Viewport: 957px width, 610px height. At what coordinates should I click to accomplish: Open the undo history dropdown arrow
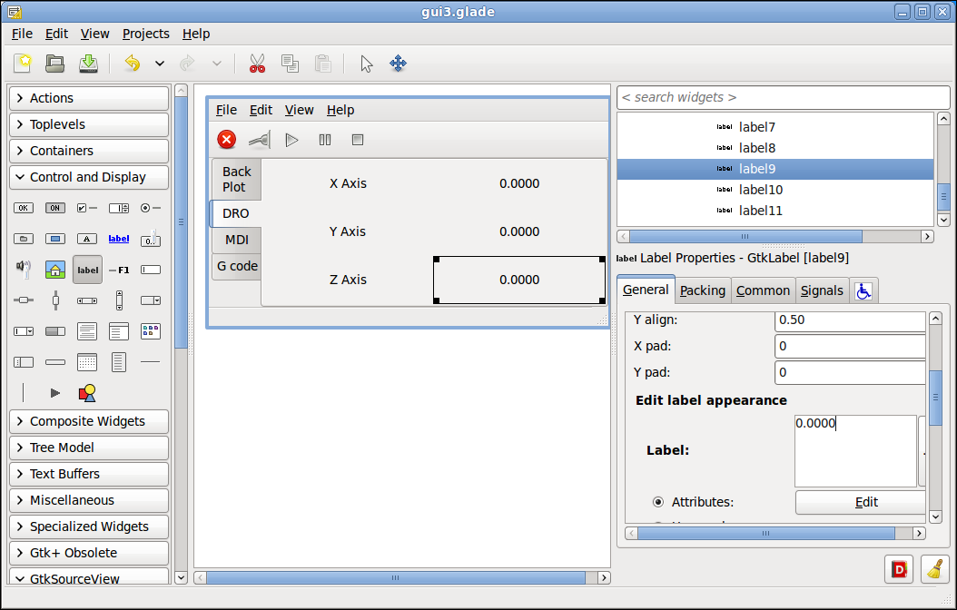click(159, 63)
